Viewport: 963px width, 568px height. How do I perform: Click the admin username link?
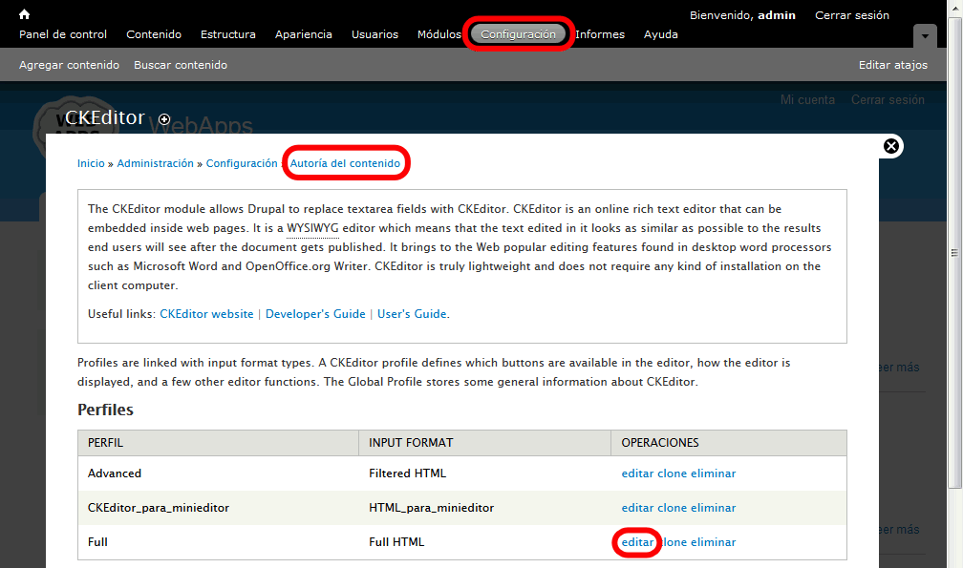[x=777, y=15]
